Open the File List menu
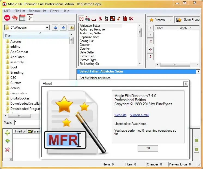The width and height of the screenshot is (203, 169). coord(20,11)
